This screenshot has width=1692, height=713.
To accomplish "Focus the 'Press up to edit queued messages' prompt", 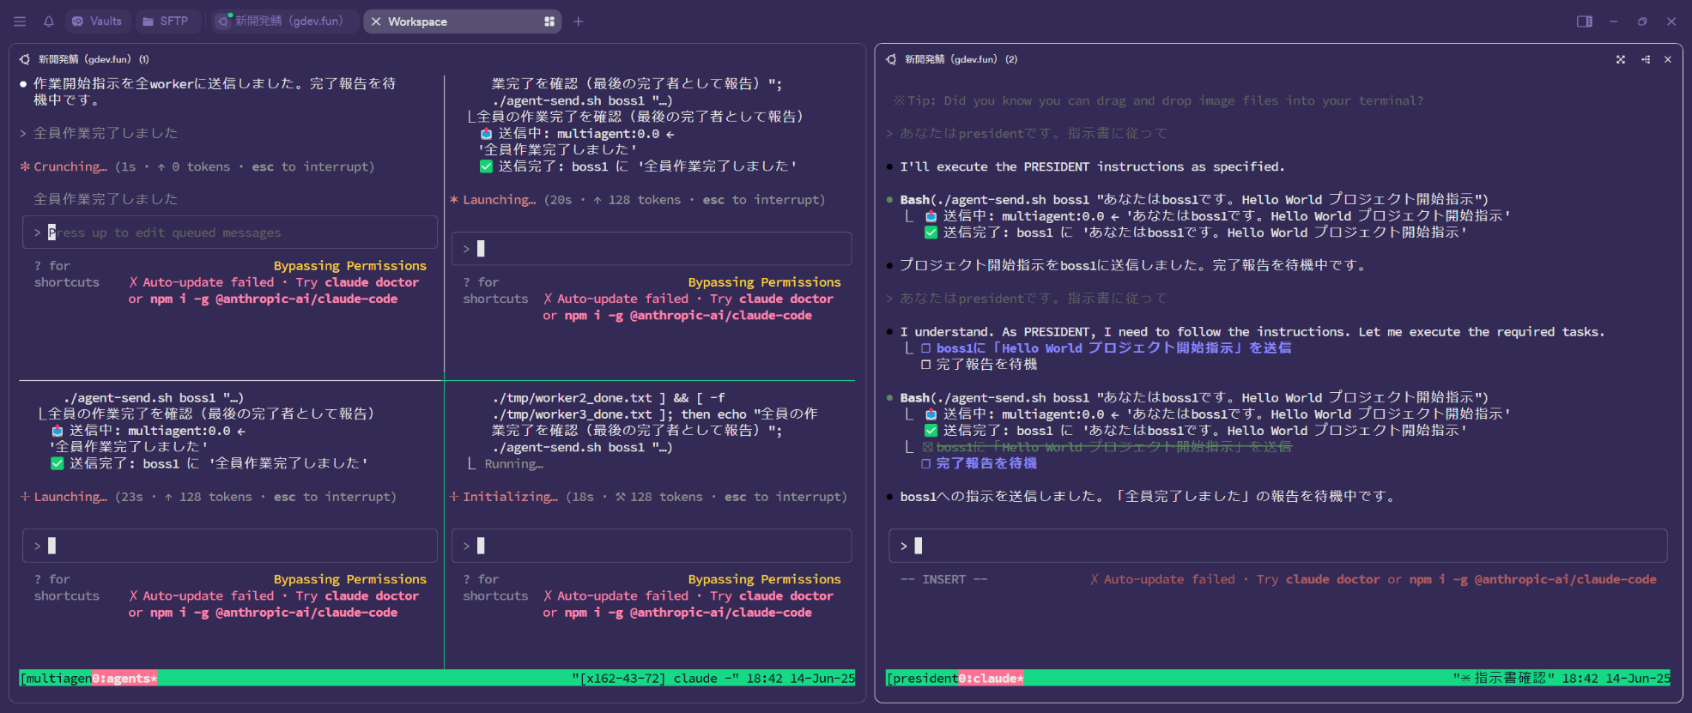I will (230, 233).
